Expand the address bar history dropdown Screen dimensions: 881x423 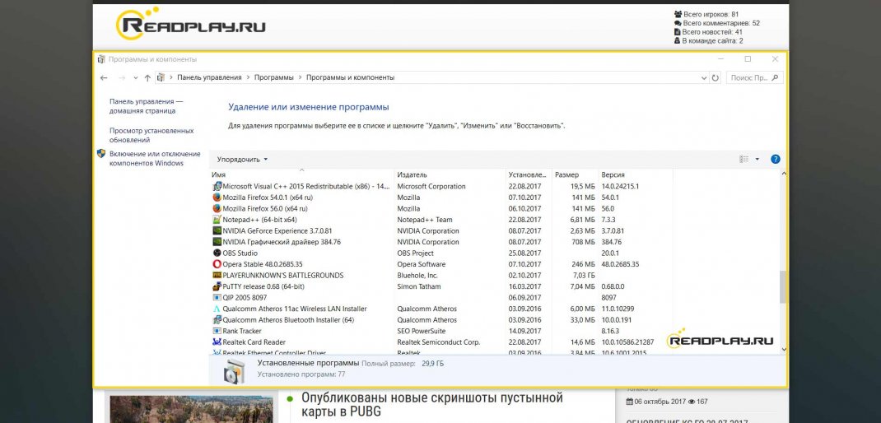(704, 78)
